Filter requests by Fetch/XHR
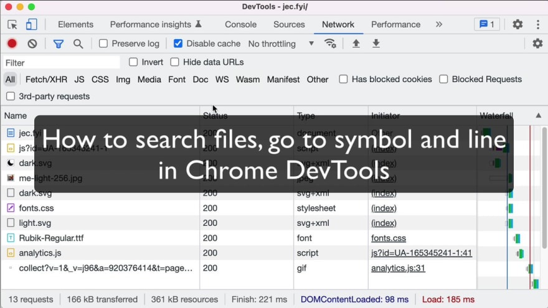 tap(46, 80)
